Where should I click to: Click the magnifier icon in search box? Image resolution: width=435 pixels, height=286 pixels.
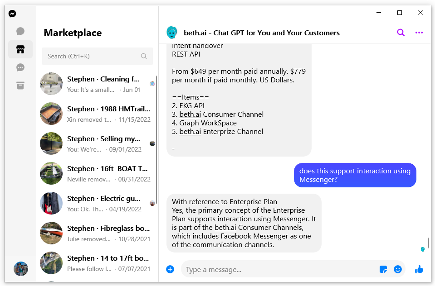(x=144, y=56)
